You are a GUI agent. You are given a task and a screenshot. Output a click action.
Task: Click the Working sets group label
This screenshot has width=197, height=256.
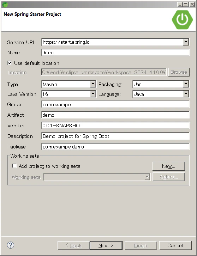click(25, 156)
